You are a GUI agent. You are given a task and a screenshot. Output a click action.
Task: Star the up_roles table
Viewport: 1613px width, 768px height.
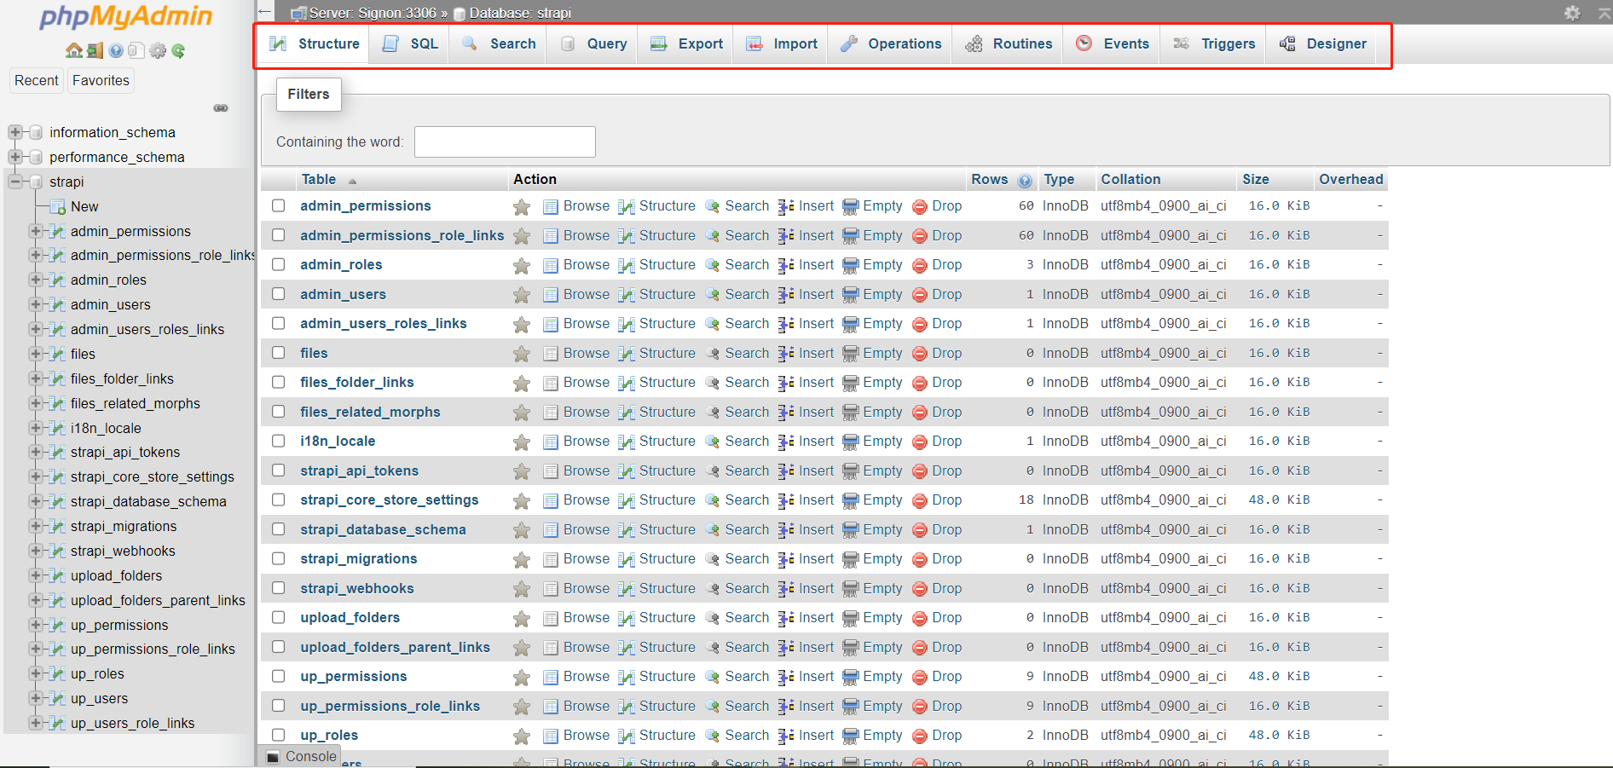point(522,736)
